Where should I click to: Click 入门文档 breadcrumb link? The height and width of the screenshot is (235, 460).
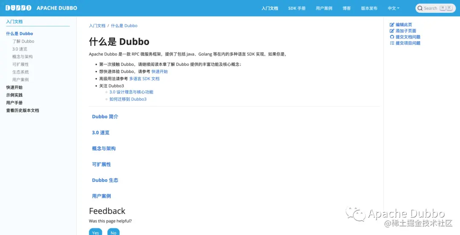97,25
